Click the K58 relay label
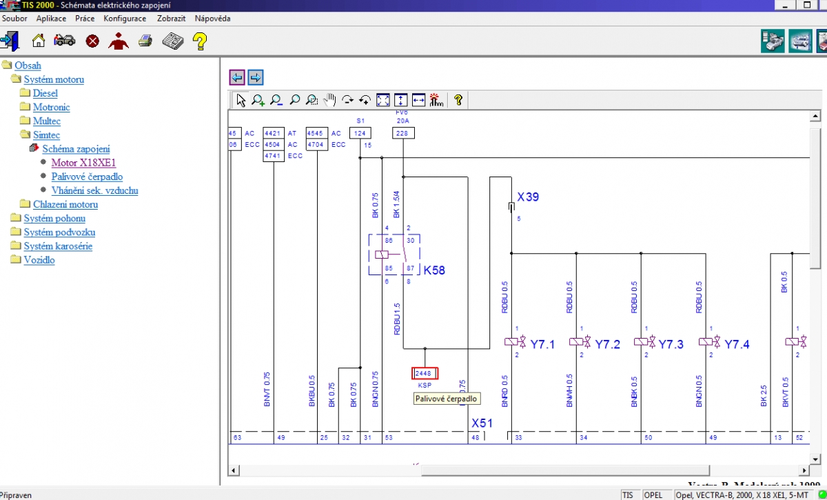The height and width of the screenshot is (500, 827). 434,270
